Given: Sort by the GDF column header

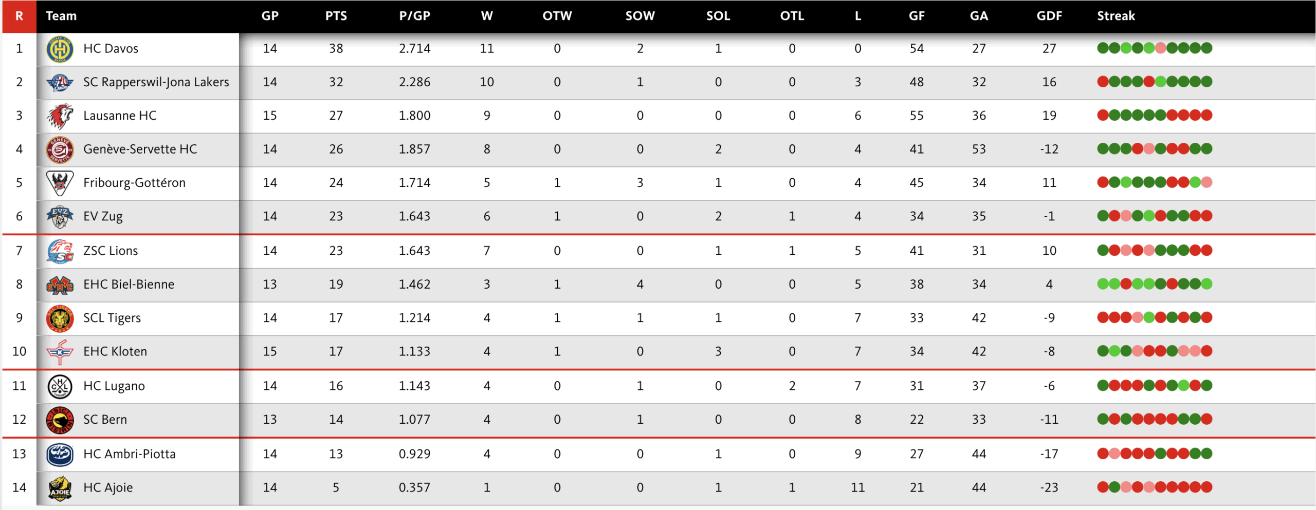Looking at the screenshot, I should coord(1049,16).
